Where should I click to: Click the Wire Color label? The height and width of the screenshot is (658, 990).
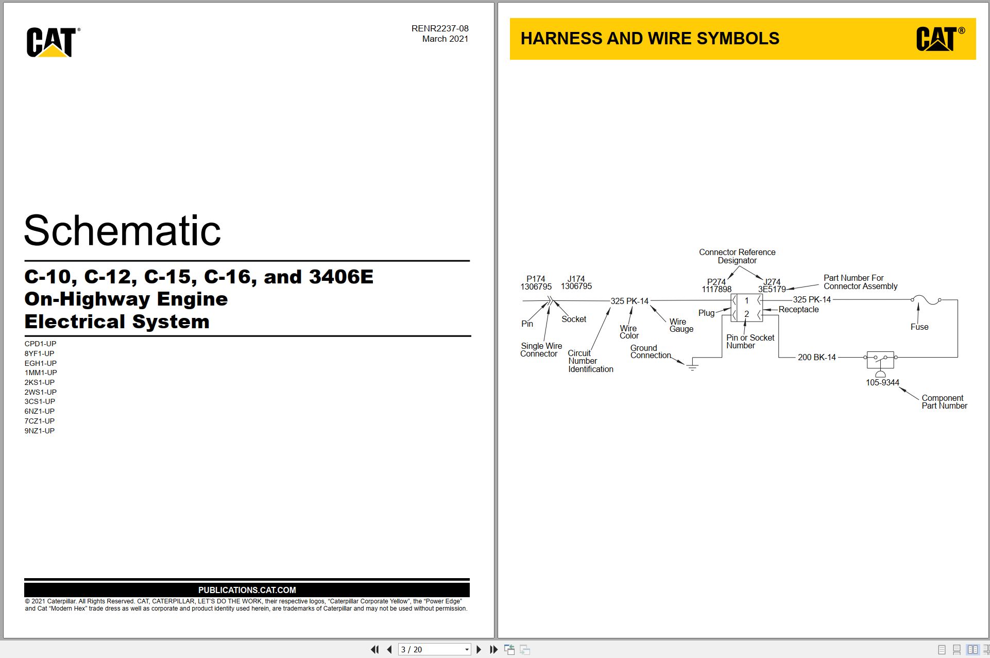point(629,332)
